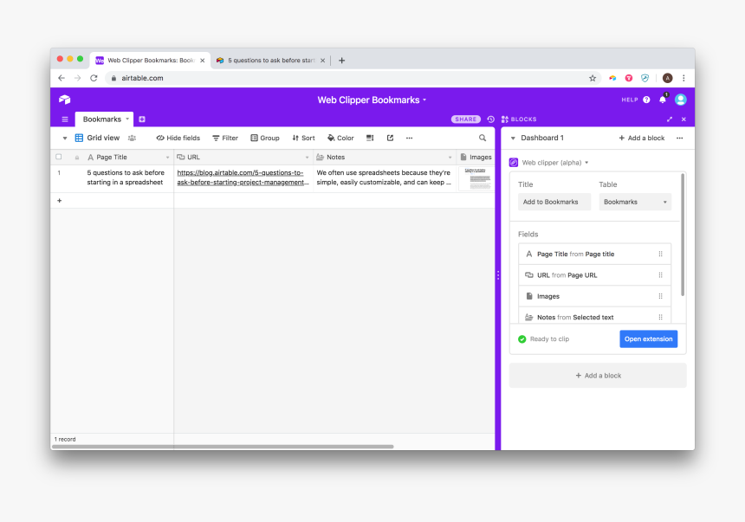Click the share view export icon
Viewport: 745px width, 522px height.
[x=390, y=138]
